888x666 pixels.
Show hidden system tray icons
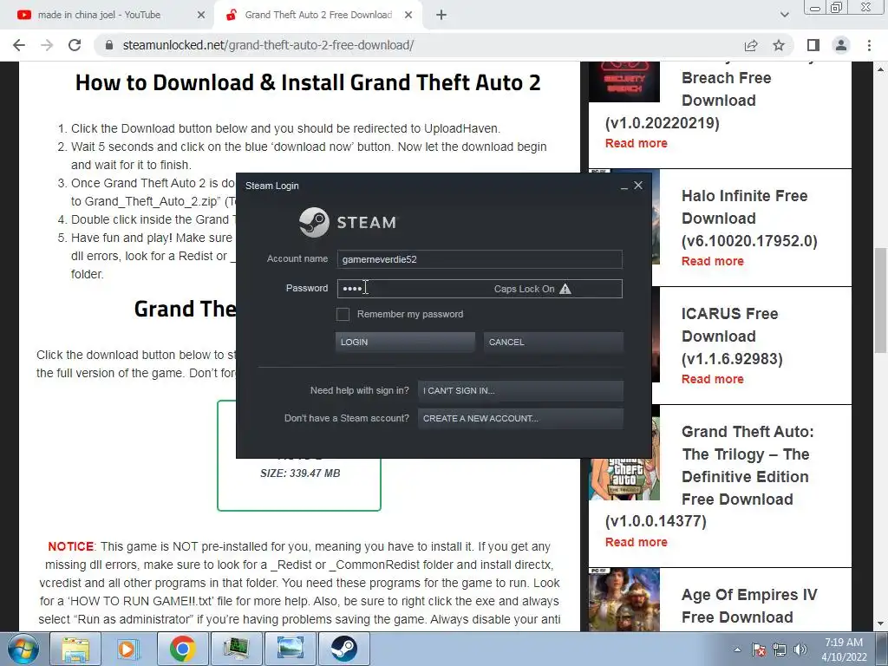(x=737, y=650)
